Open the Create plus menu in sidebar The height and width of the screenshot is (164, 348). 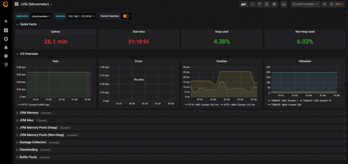tap(6, 21)
